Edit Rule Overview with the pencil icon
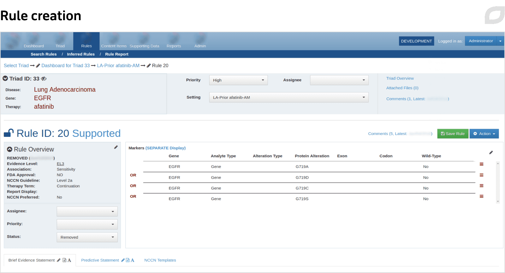 pyautogui.click(x=116, y=147)
